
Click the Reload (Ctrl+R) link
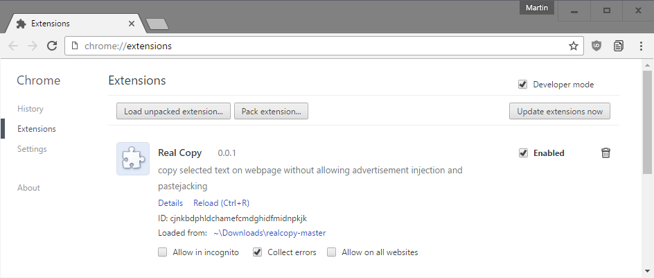222,203
